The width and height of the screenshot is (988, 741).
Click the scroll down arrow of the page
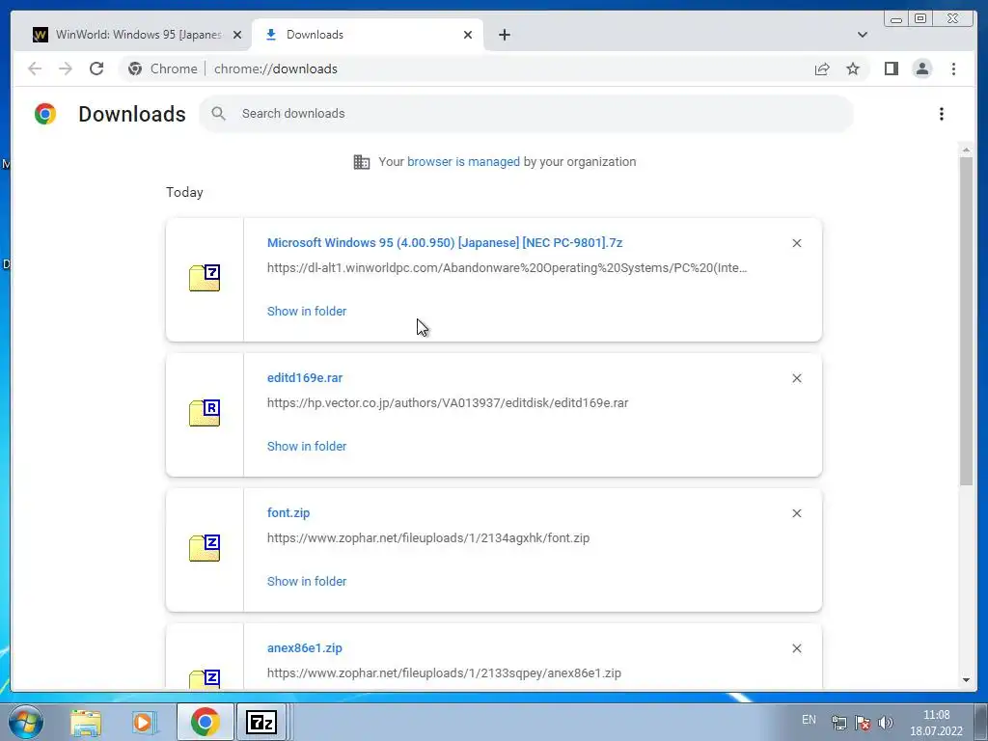point(966,680)
